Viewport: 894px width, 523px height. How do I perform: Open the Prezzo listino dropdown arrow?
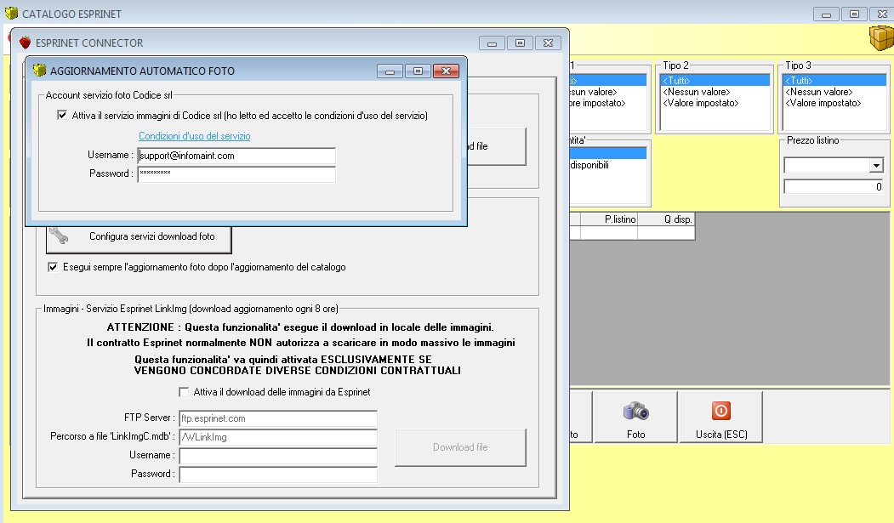[x=876, y=166]
